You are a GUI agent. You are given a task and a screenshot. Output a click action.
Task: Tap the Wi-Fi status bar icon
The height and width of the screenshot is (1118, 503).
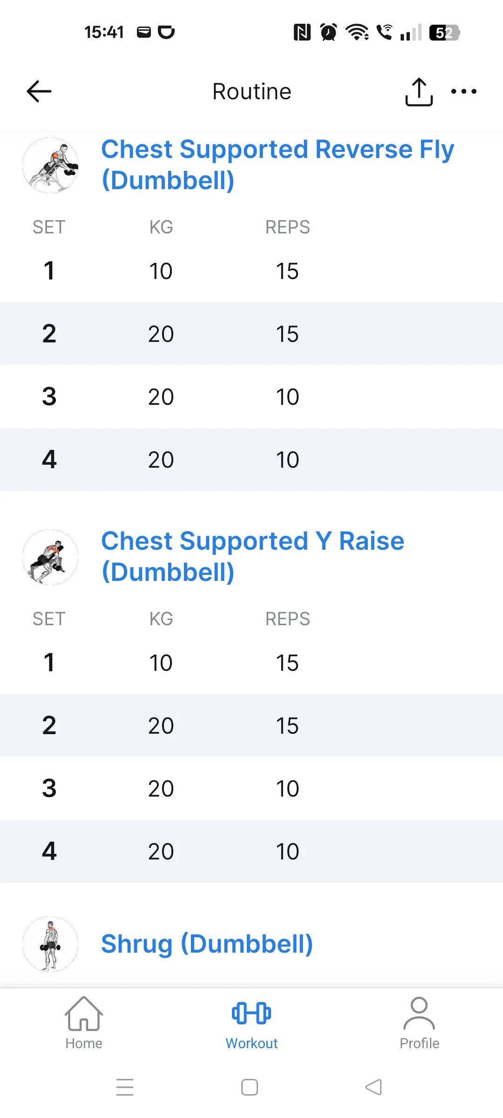357,33
